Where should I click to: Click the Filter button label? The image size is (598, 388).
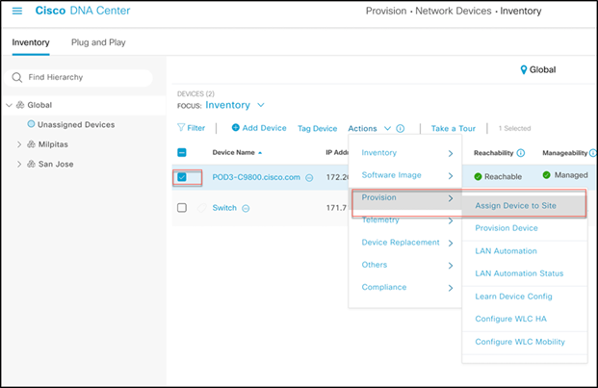pos(196,128)
